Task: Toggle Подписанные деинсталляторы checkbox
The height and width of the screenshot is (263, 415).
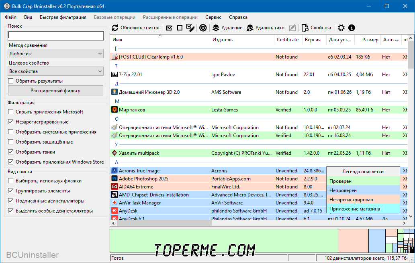Action: point(10,201)
